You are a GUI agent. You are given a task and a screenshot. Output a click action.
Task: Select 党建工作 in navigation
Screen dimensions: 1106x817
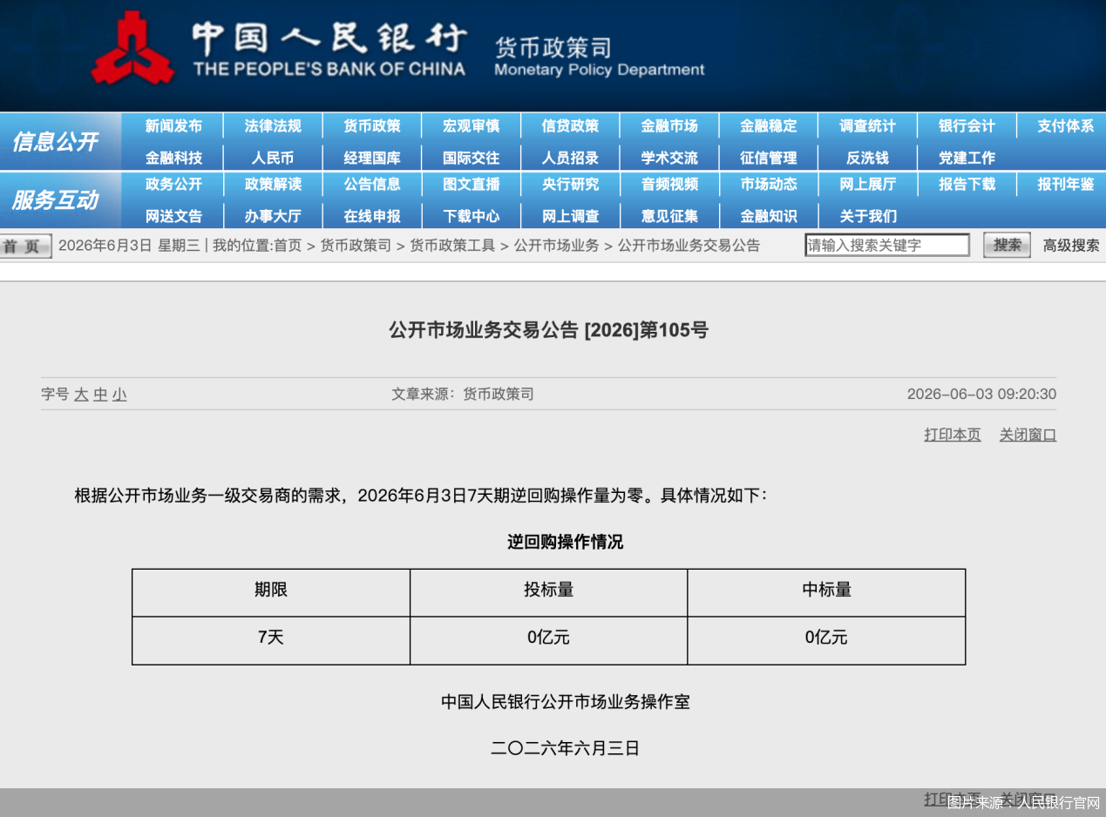967,158
